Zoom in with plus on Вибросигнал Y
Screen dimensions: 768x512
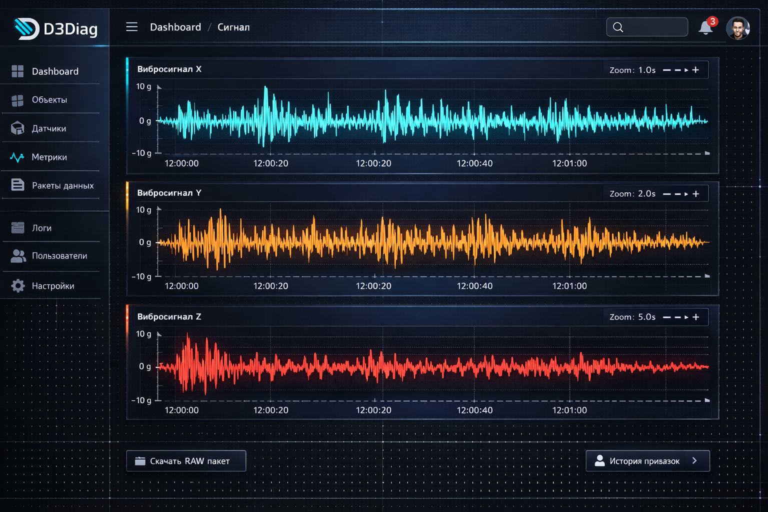(695, 194)
